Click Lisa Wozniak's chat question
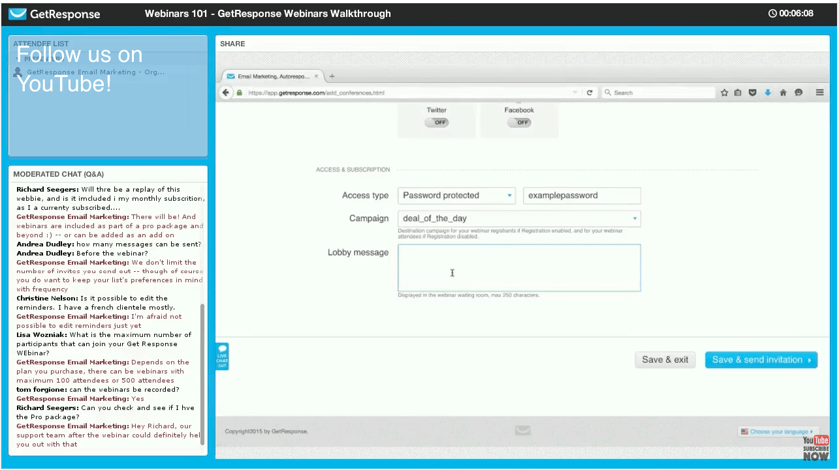This screenshot has height=470, width=839. click(104, 344)
